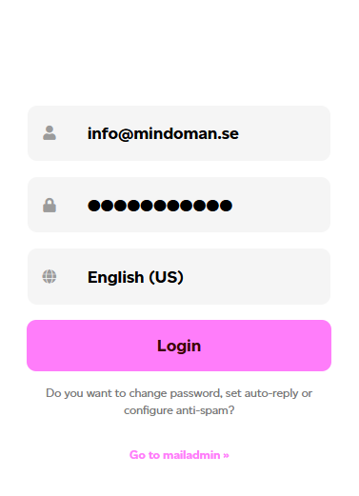Image resolution: width=359 pixels, height=496 pixels.
Task: Click the end of info@mindoman.se after ".se"
Action: [239, 133]
